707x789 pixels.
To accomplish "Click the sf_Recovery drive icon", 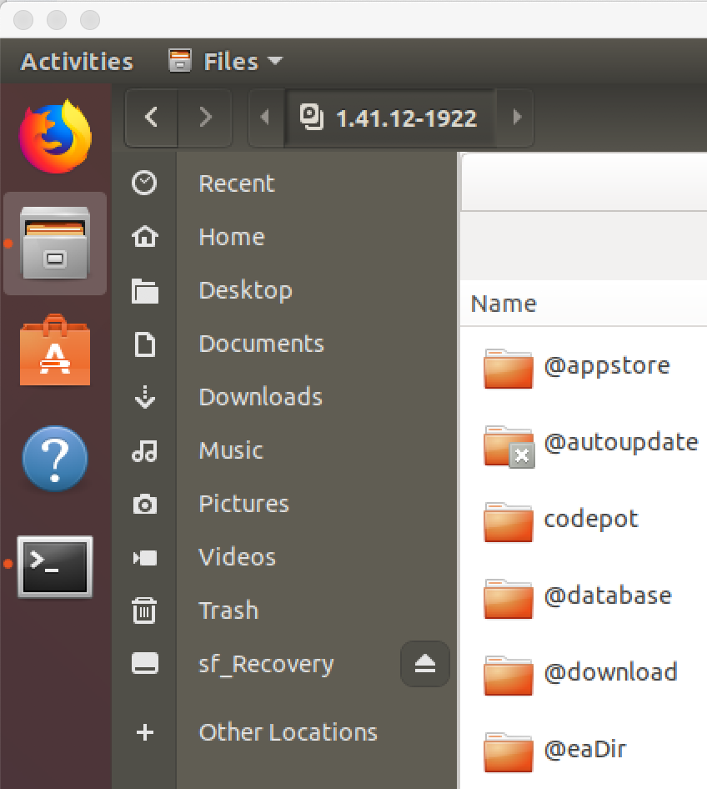I will point(145,663).
